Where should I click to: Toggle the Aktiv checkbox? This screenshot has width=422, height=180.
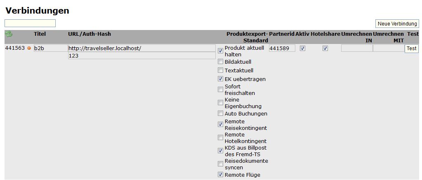pyautogui.click(x=303, y=48)
